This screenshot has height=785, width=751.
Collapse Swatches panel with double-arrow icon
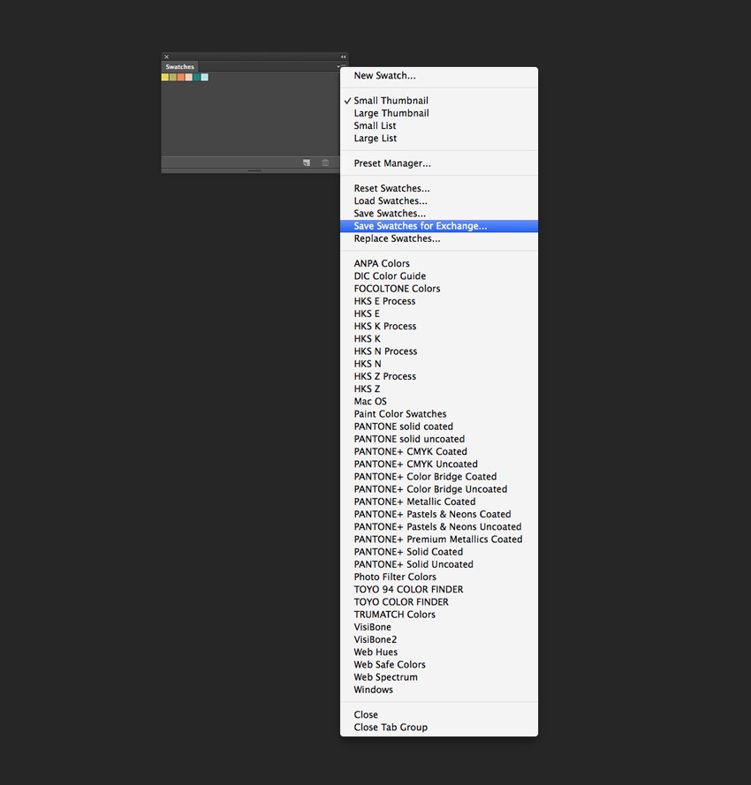click(x=343, y=57)
